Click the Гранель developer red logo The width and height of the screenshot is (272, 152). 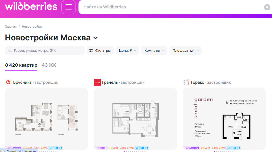point(97,82)
